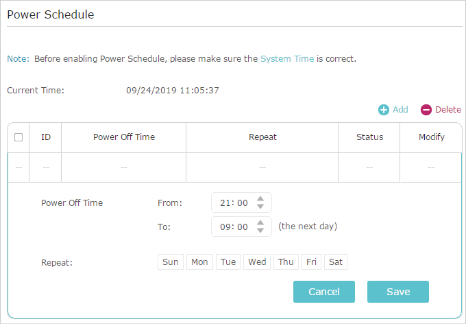Increase the From time with up arrow
The image size is (466, 324).
(260, 199)
